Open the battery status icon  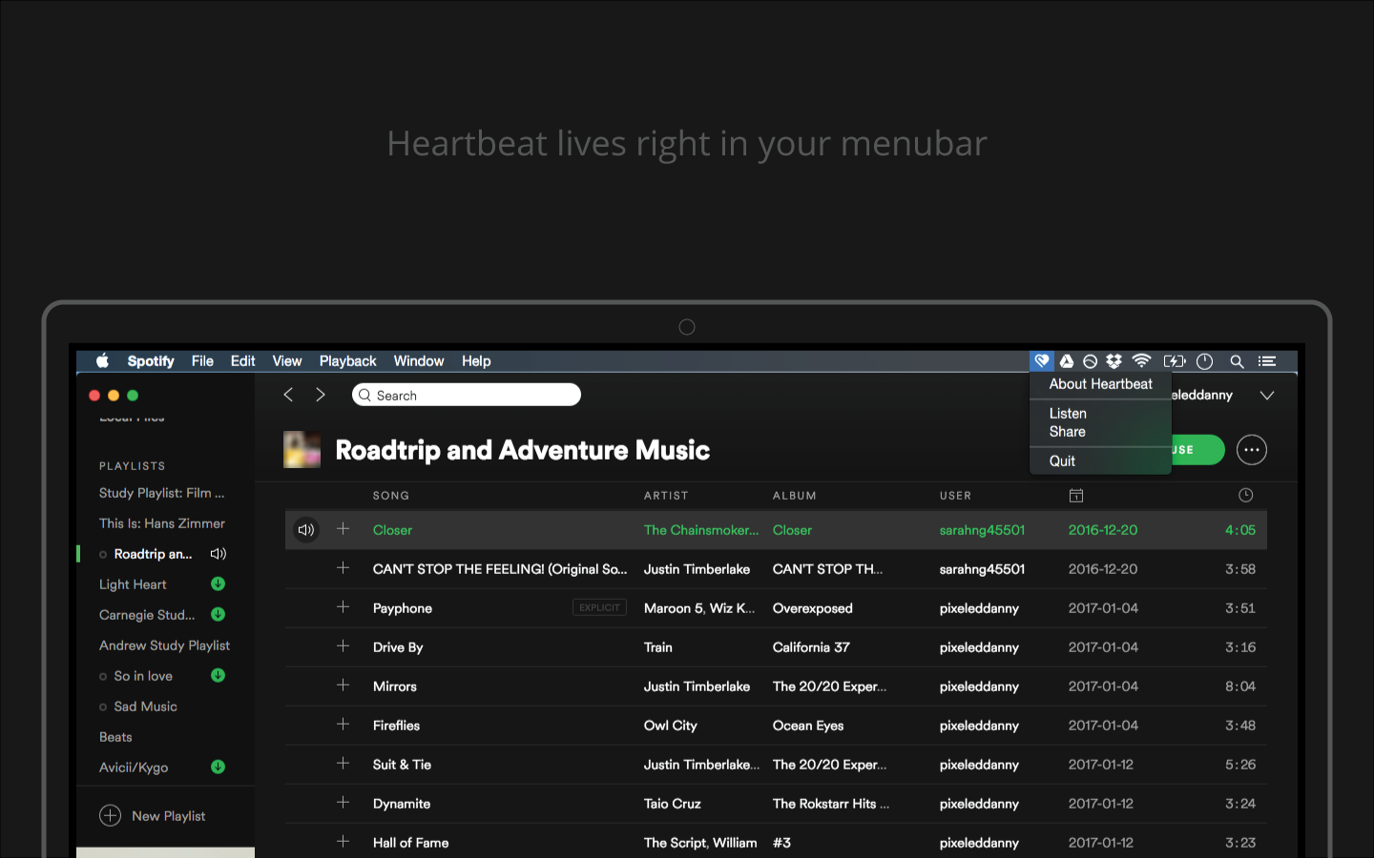click(x=1174, y=361)
